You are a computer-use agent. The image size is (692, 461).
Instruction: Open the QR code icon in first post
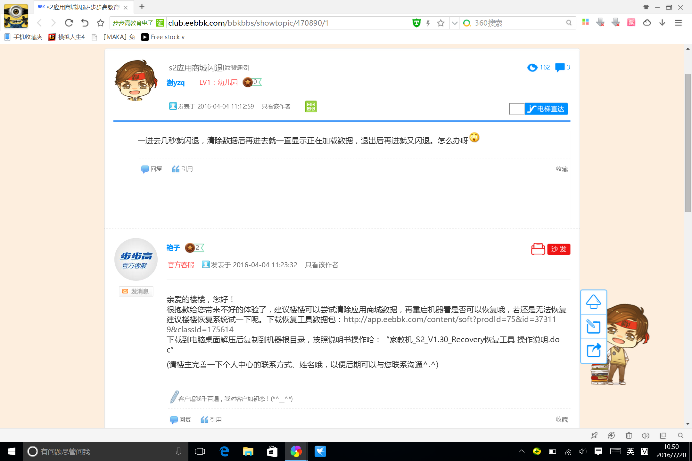311,106
